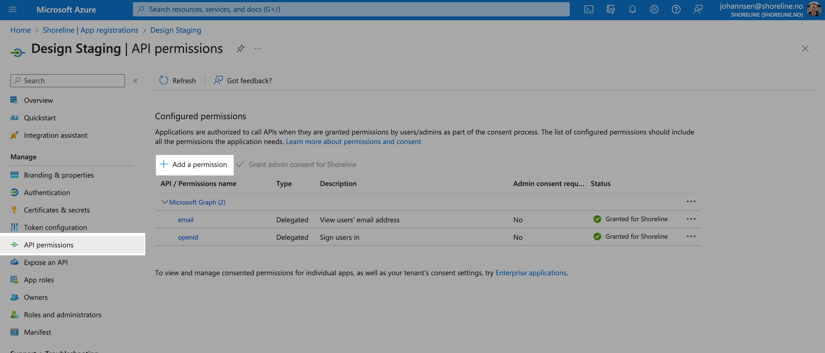This screenshot has width=825, height=353.
Task: Open the email permission link
Action: click(x=185, y=220)
